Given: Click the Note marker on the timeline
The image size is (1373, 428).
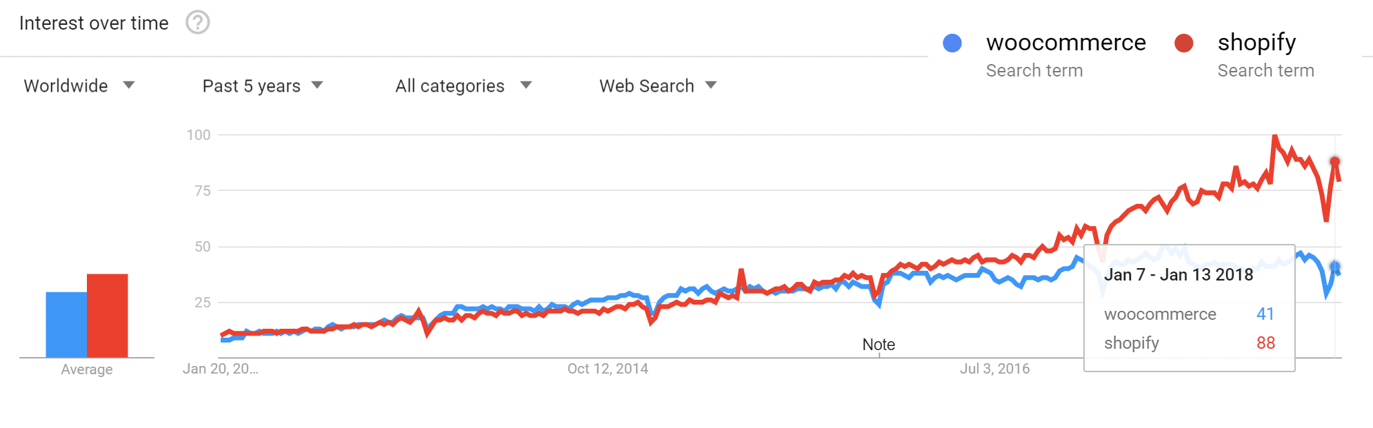Looking at the screenshot, I should (x=879, y=345).
